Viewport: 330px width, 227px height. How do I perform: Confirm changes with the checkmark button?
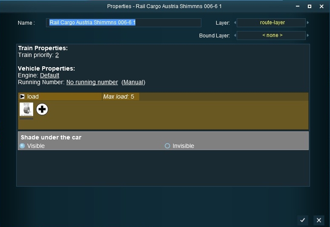point(302,220)
